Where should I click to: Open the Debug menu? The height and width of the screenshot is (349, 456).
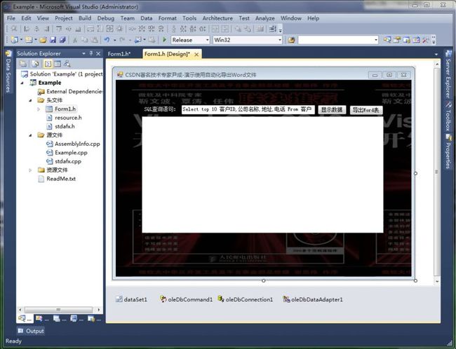(105, 18)
